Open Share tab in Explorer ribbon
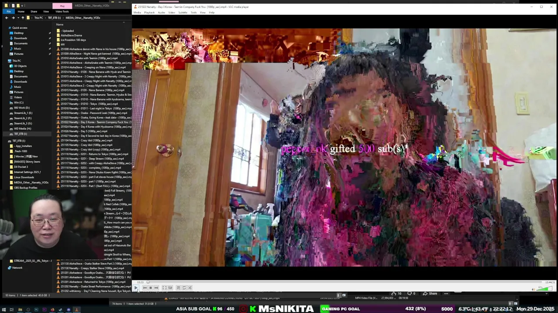 pyautogui.click(x=34, y=12)
